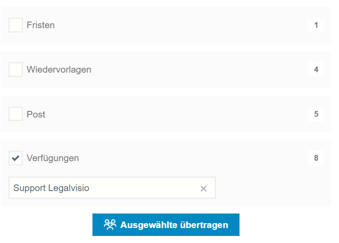Click the Verfügungen count badge showing 8

pos(316,158)
